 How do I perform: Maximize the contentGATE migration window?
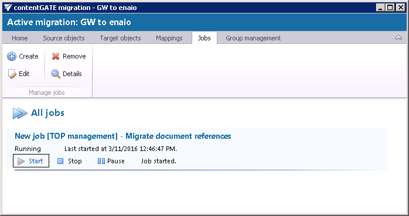[x=390, y=8]
